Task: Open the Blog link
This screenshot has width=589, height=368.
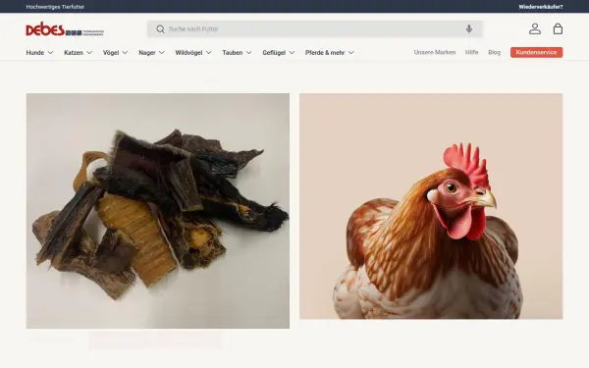Action: pyautogui.click(x=495, y=52)
